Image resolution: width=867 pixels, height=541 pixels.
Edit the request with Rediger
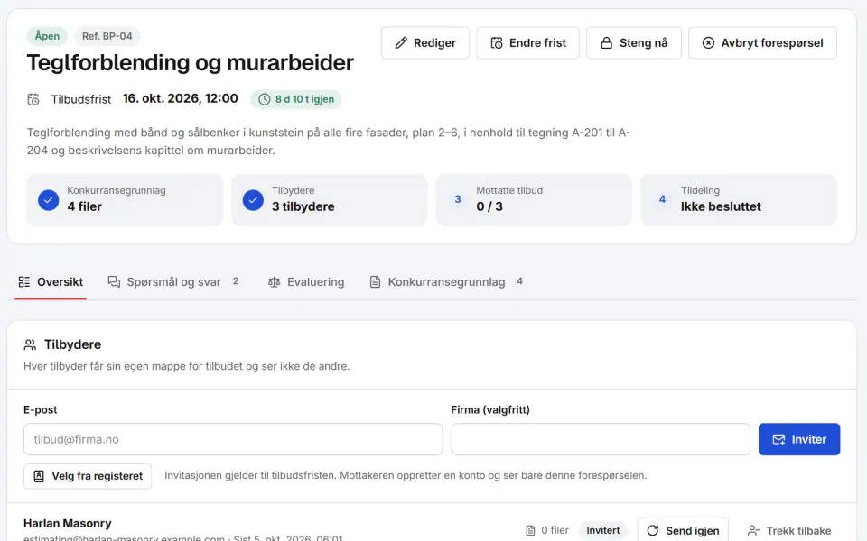tap(425, 43)
